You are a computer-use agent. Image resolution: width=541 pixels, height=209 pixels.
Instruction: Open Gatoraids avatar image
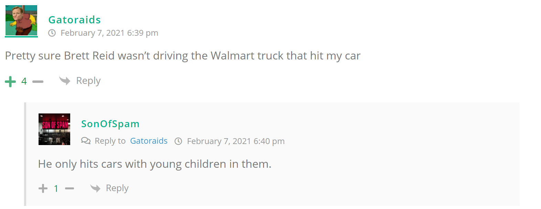[x=21, y=21]
